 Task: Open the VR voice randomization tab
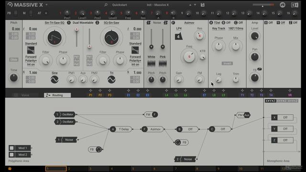[x=290, y=95]
